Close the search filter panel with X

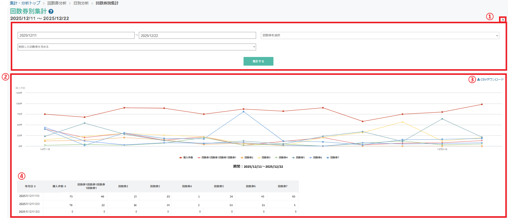click(503, 20)
